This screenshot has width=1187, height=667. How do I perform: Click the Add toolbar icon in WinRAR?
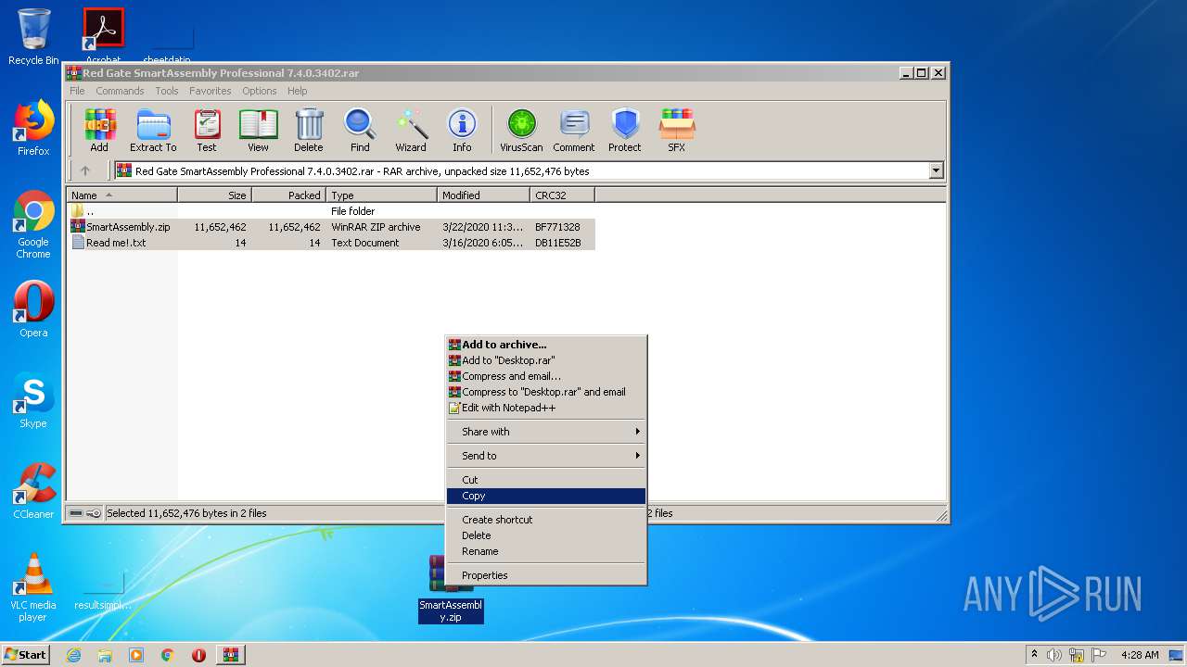(99, 131)
